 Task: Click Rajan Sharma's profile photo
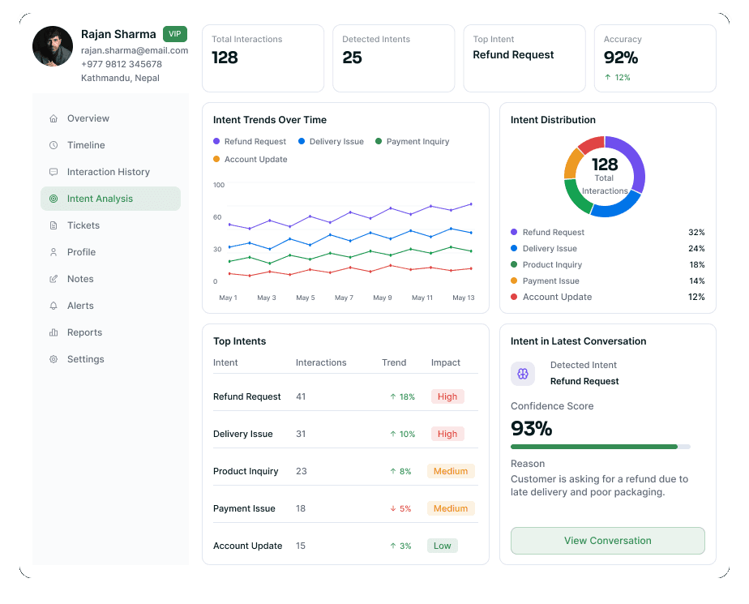[53, 46]
